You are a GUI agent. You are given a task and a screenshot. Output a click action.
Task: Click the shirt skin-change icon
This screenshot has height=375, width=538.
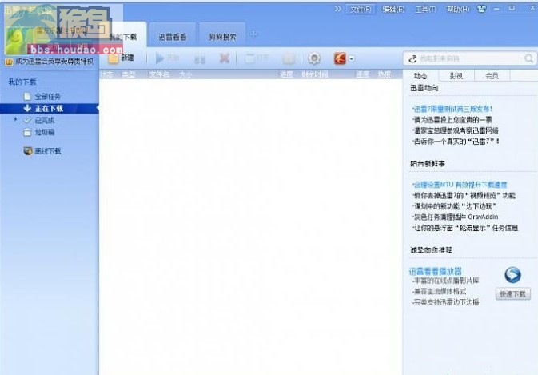(481, 9)
